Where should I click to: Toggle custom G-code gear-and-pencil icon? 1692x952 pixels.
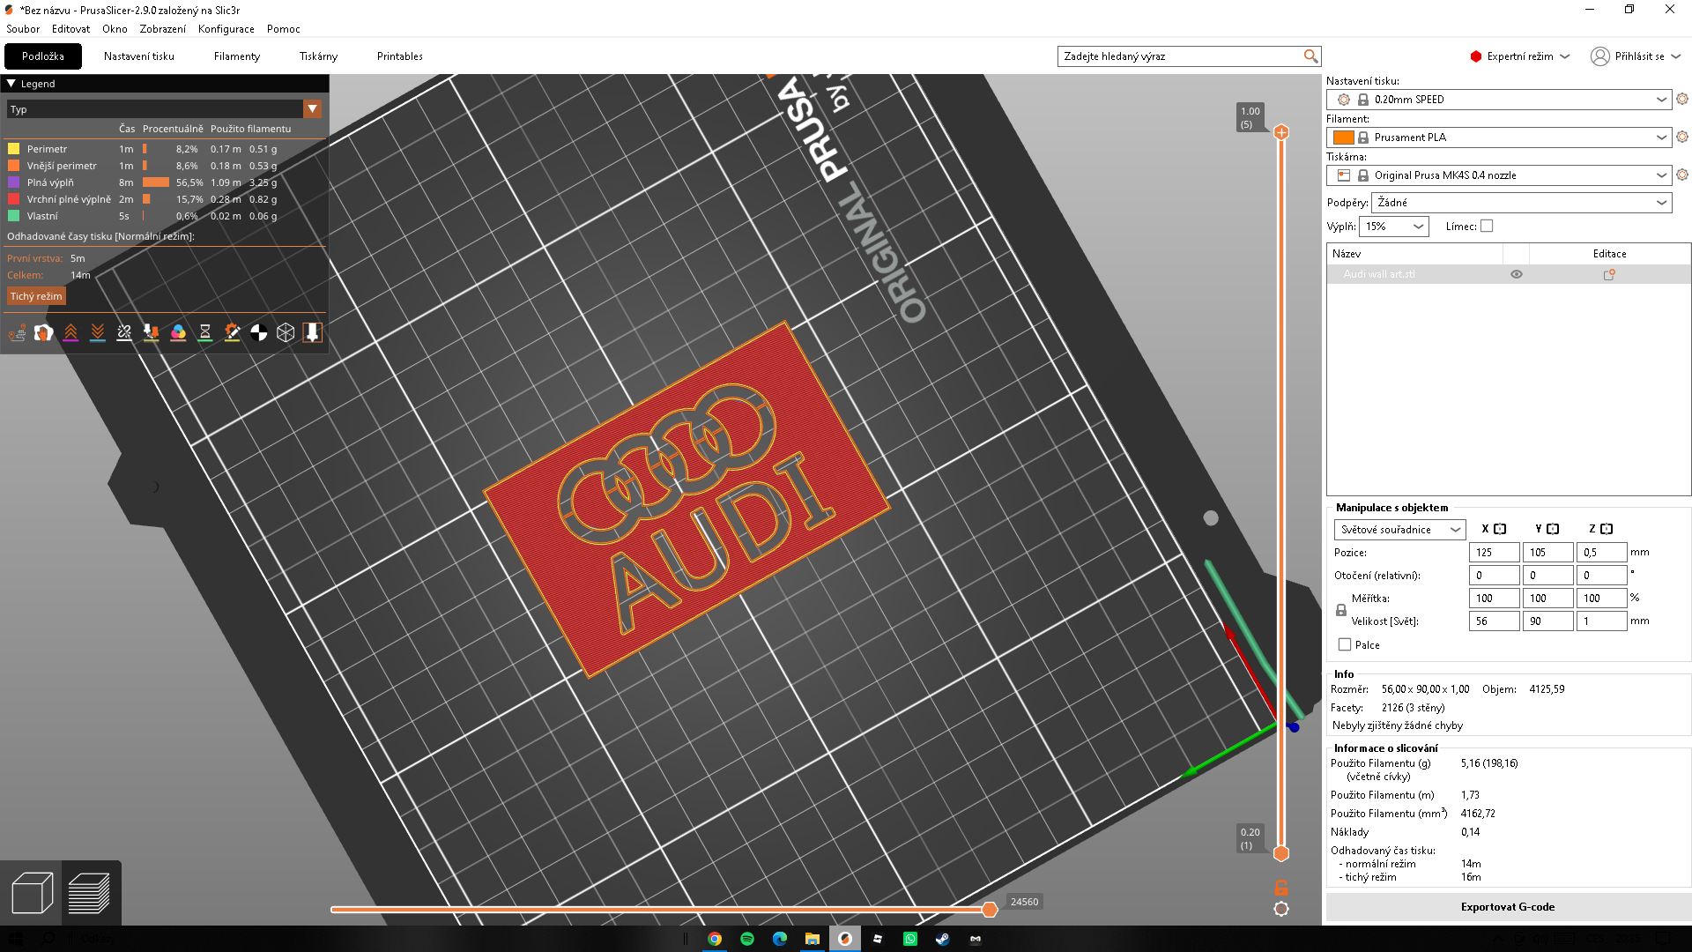(232, 332)
